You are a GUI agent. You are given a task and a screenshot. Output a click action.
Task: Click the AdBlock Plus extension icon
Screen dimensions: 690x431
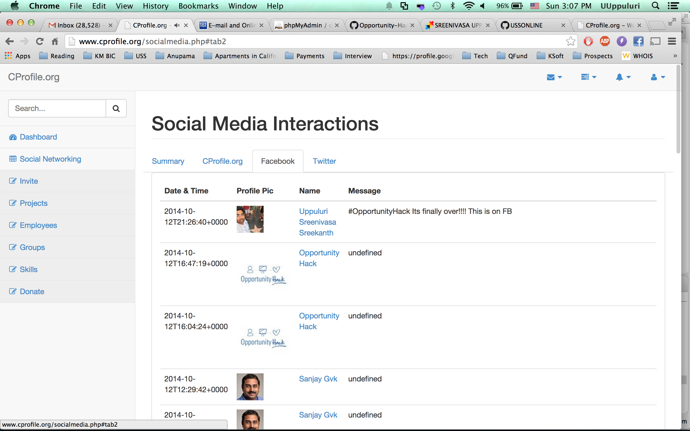[605, 41]
